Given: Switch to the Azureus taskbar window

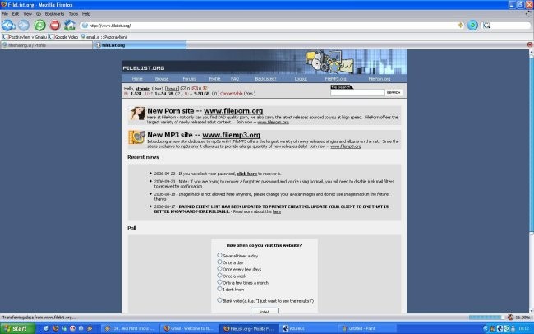Looking at the screenshot, I should click(308, 328).
